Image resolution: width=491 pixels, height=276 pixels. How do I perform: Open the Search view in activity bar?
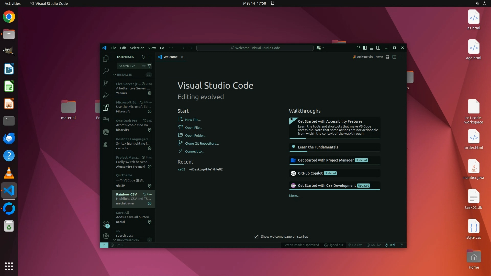point(106,71)
